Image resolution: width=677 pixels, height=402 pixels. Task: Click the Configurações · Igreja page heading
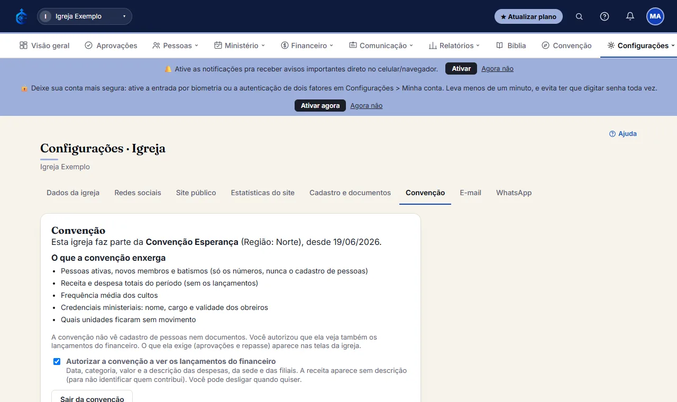tap(103, 149)
